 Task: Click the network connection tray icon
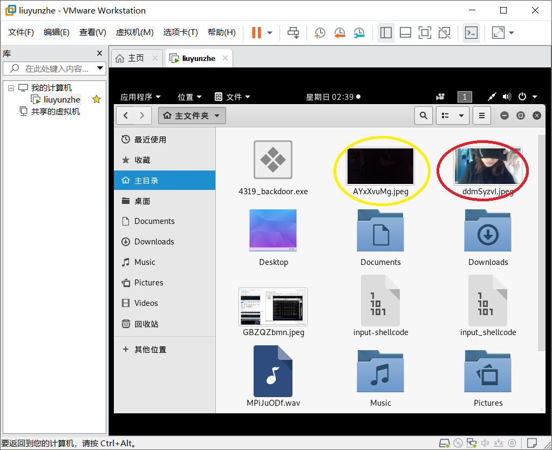(x=492, y=97)
